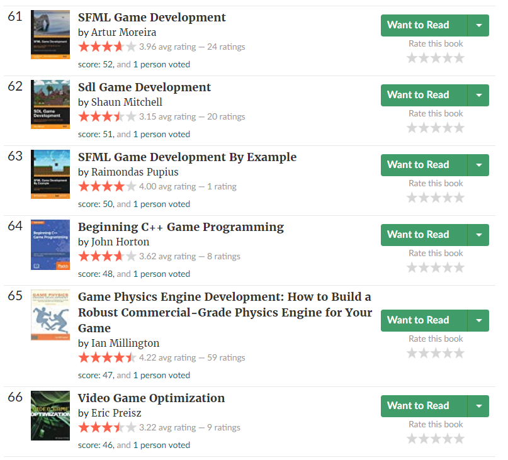See the voter beside score: 50
Viewport: 508px width, 460px height.
point(162,204)
